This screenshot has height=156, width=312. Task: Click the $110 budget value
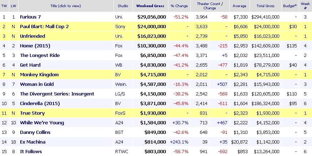(292, 94)
